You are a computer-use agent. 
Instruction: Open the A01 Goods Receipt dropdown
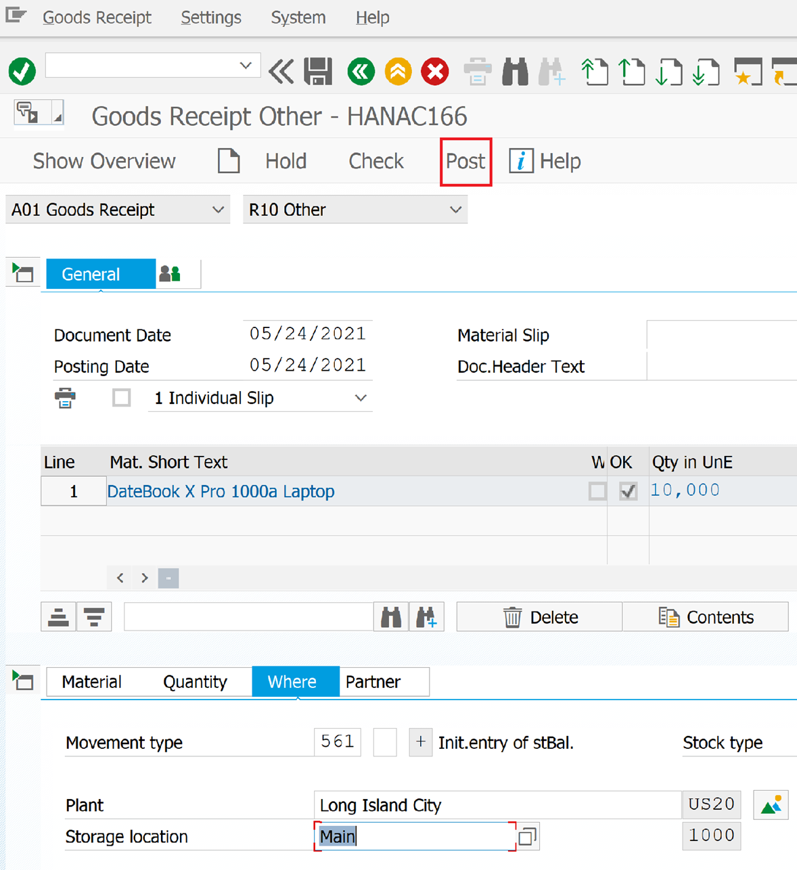tap(118, 210)
